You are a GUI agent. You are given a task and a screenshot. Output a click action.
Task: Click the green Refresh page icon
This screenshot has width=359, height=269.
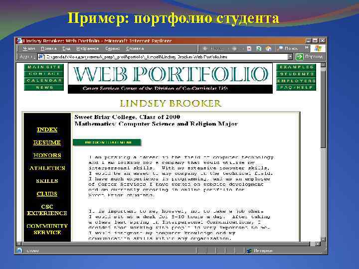[x=259, y=49]
